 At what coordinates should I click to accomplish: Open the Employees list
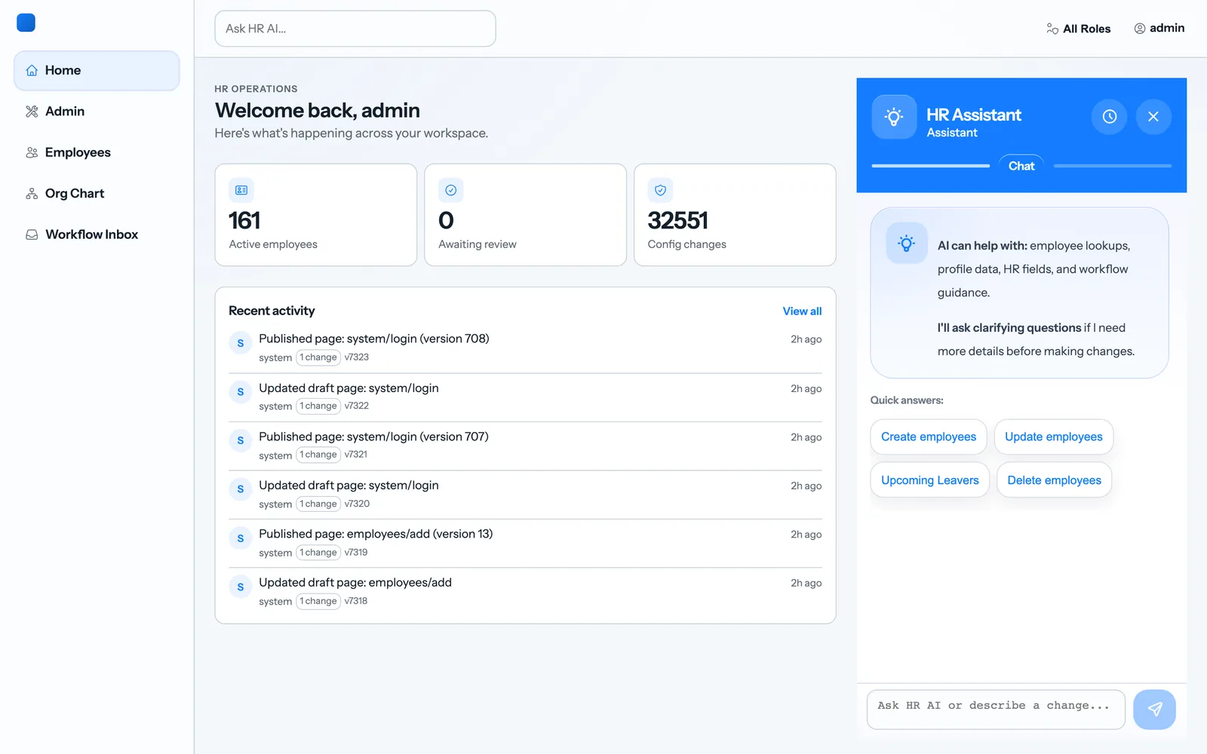[x=97, y=152]
